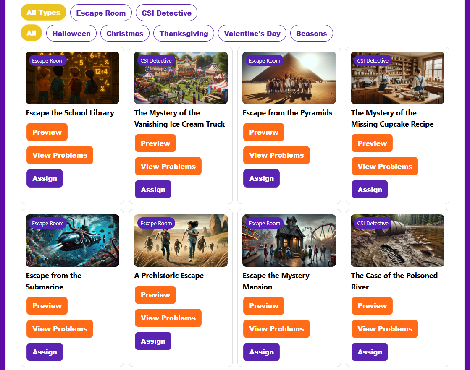Preview the Missing Cupcake Recipe mystery

372,143
